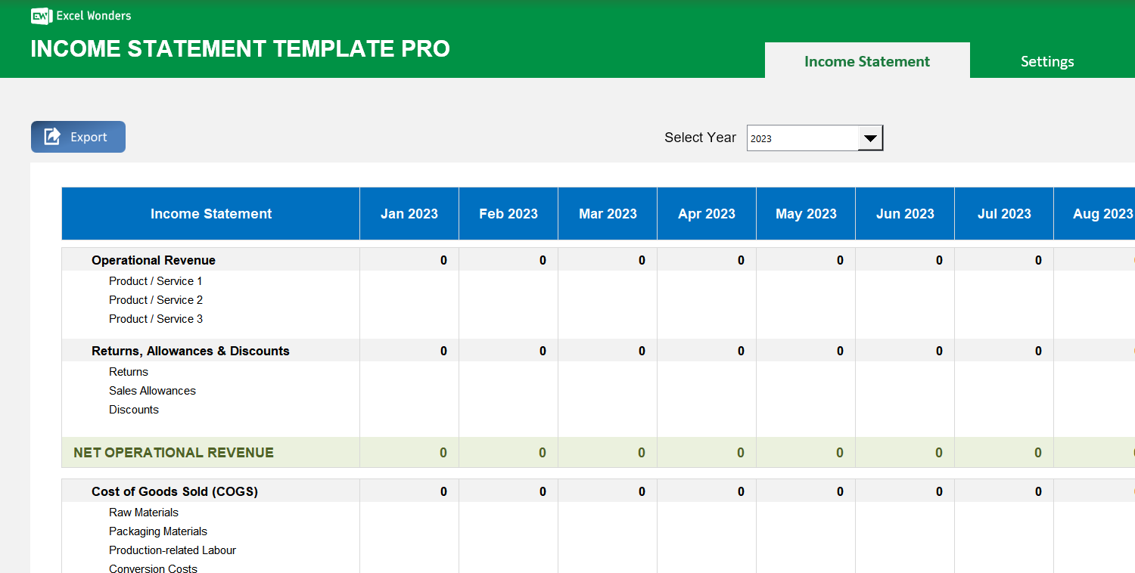1135x573 pixels.
Task: Click the Excel Wonders logo icon
Action: click(40, 15)
